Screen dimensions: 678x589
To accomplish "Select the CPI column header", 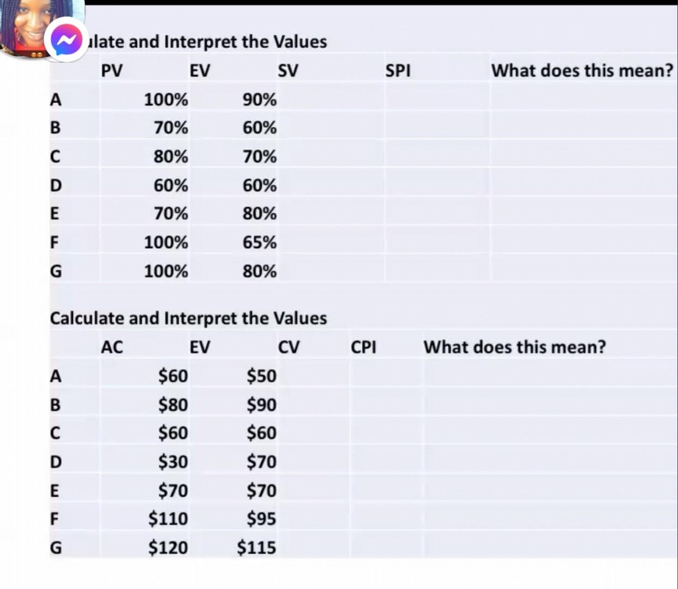I will click(x=363, y=347).
